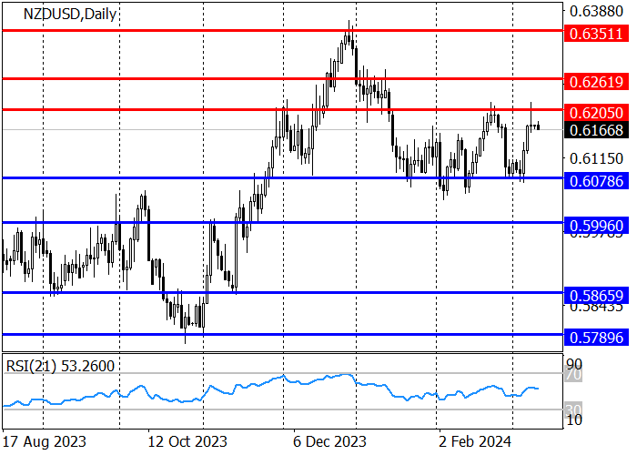Click the 0.60786 blue support label
Screen dimensions: 637x455
tap(596, 181)
